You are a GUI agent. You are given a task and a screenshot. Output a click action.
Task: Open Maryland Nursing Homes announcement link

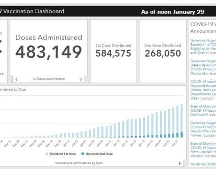point(203,129)
